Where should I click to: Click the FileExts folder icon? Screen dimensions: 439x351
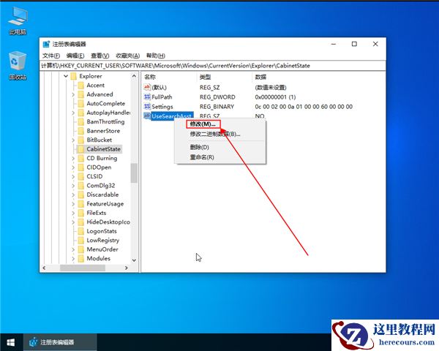coord(81,213)
